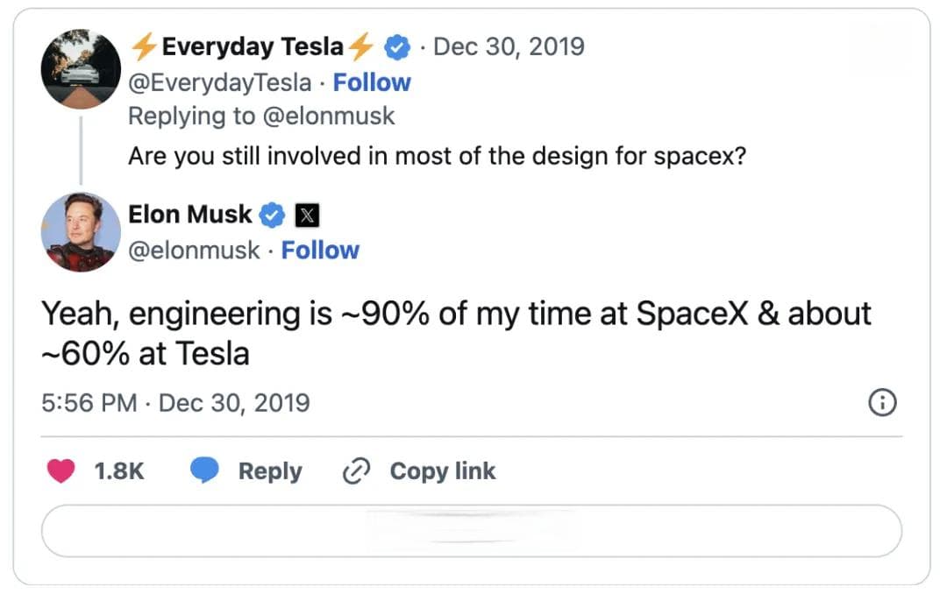Viewport: 947px width, 601px height.
Task: Follow the @elonmusk account
Action: (320, 251)
